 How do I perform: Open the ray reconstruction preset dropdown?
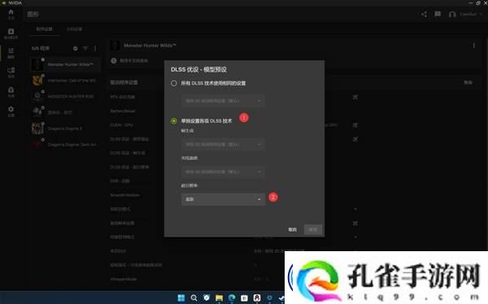(x=223, y=172)
